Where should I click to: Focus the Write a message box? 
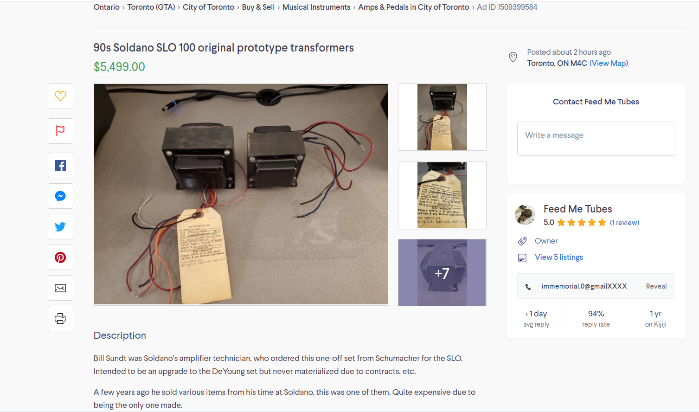tap(596, 139)
